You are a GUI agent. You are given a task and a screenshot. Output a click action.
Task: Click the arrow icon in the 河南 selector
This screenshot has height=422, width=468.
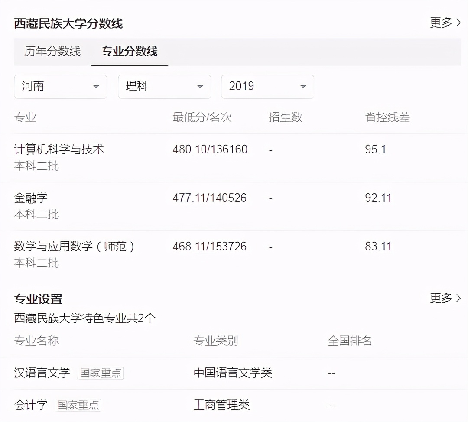[97, 87]
